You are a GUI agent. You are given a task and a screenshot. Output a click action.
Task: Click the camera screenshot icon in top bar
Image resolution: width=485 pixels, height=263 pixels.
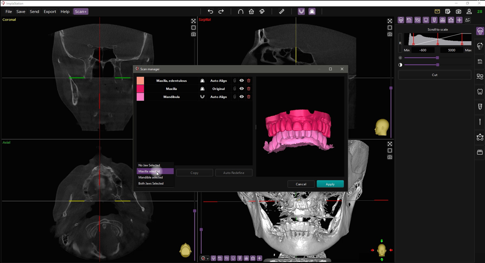click(x=459, y=11)
